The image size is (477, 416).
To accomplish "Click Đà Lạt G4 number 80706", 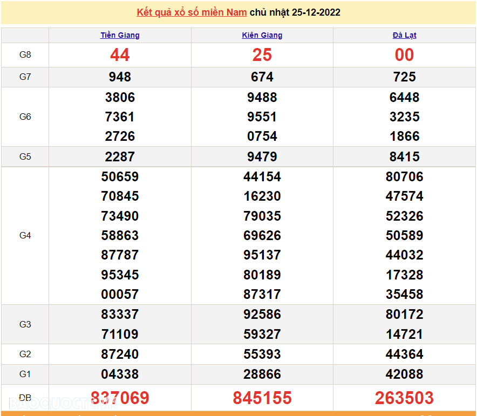I will pyautogui.click(x=404, y=177).
